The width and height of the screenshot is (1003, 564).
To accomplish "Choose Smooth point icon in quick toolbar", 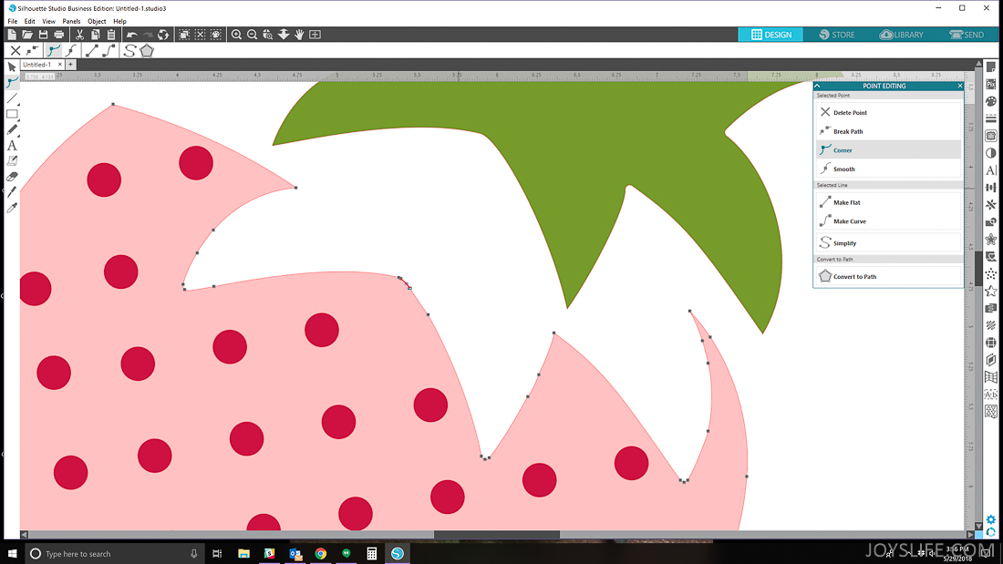I will (x=71, y=50).
